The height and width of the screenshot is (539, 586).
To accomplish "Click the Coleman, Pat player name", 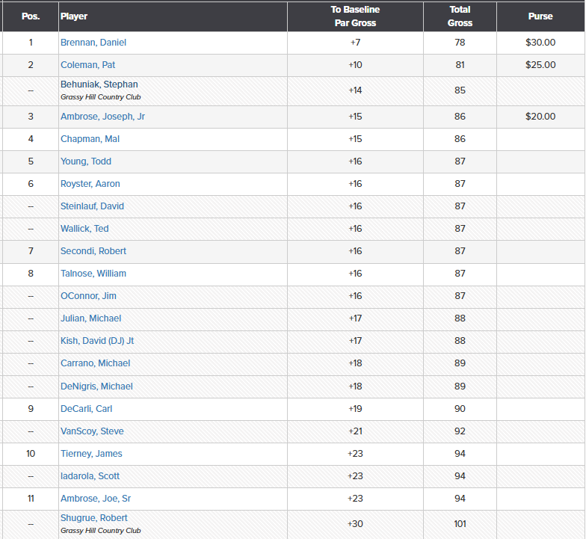I will coord(87,65).
